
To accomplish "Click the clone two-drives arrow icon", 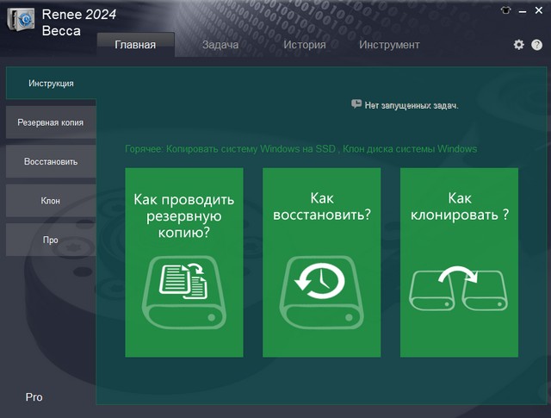I will pos(458,288).
